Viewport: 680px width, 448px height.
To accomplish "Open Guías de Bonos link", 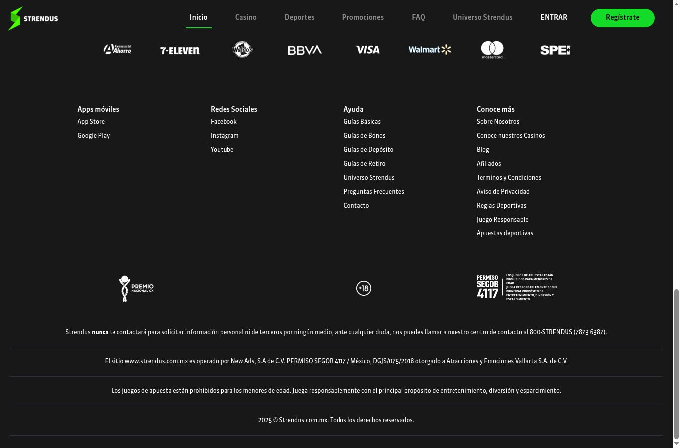I will coord(364,136).
